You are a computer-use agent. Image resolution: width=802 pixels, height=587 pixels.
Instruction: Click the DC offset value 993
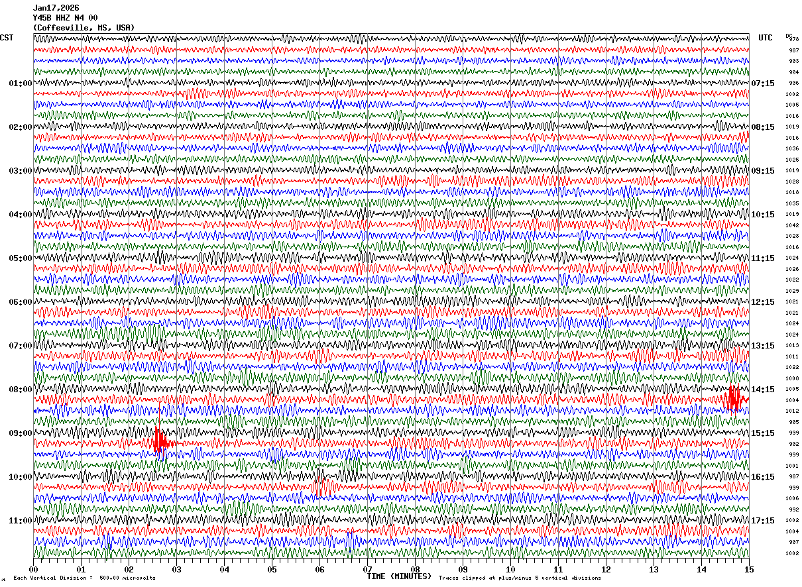point(794,62)
